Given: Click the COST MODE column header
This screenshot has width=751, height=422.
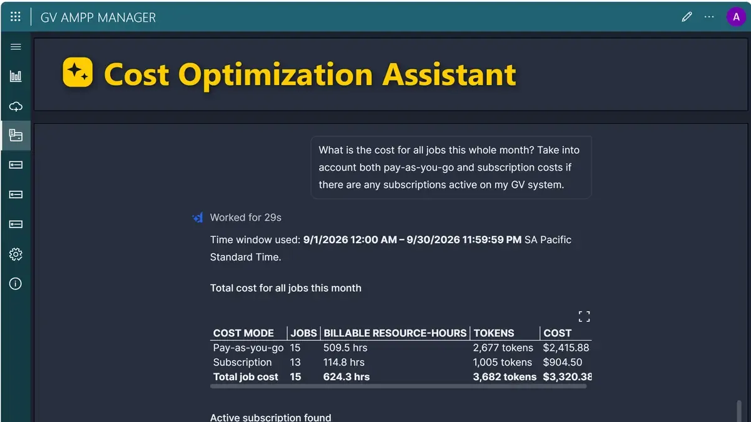Looking at the screenshot, I should pyautogui.click(x=243, y=333).
